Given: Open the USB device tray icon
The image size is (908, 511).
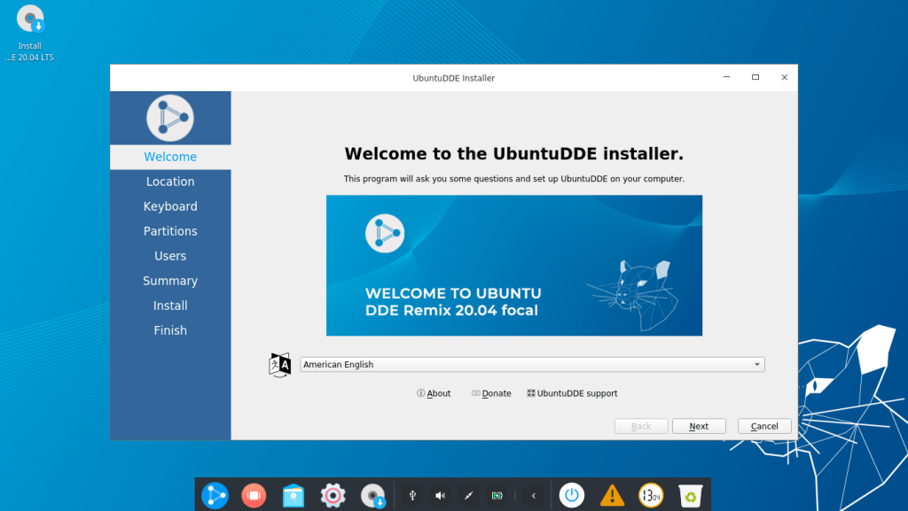Looking at the screenshot, I should (x=412, y=495).
